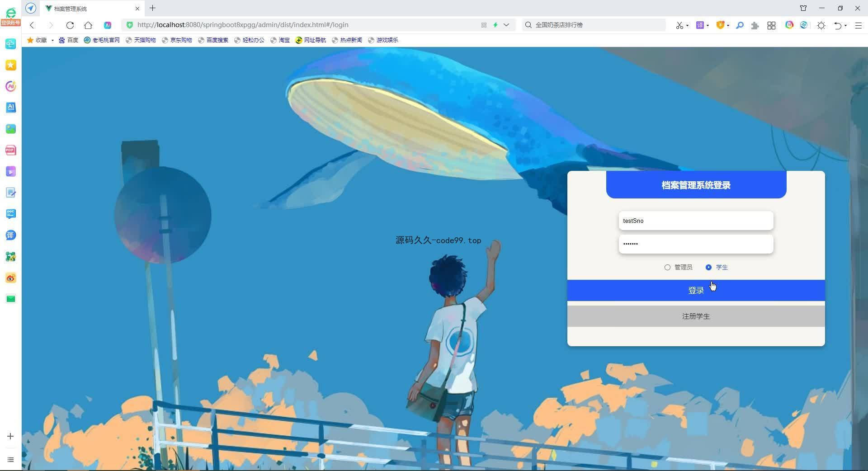The width and height of the screenshot is (868, 471).
Task: Select the 学生 radio option
Action: 717,267
